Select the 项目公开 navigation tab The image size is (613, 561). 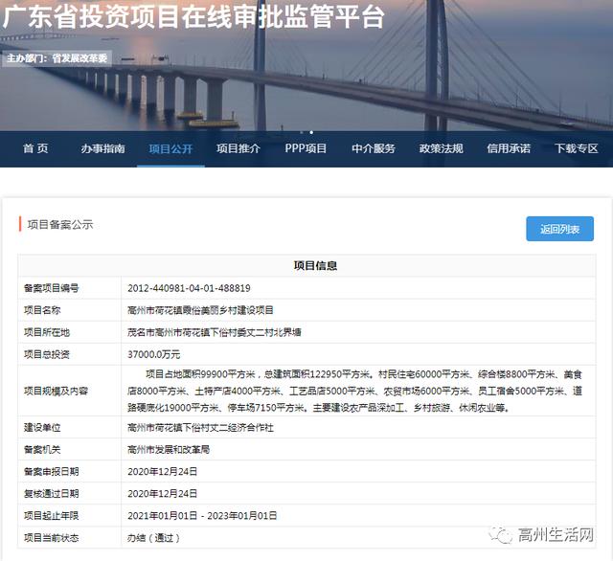(170, 148)
